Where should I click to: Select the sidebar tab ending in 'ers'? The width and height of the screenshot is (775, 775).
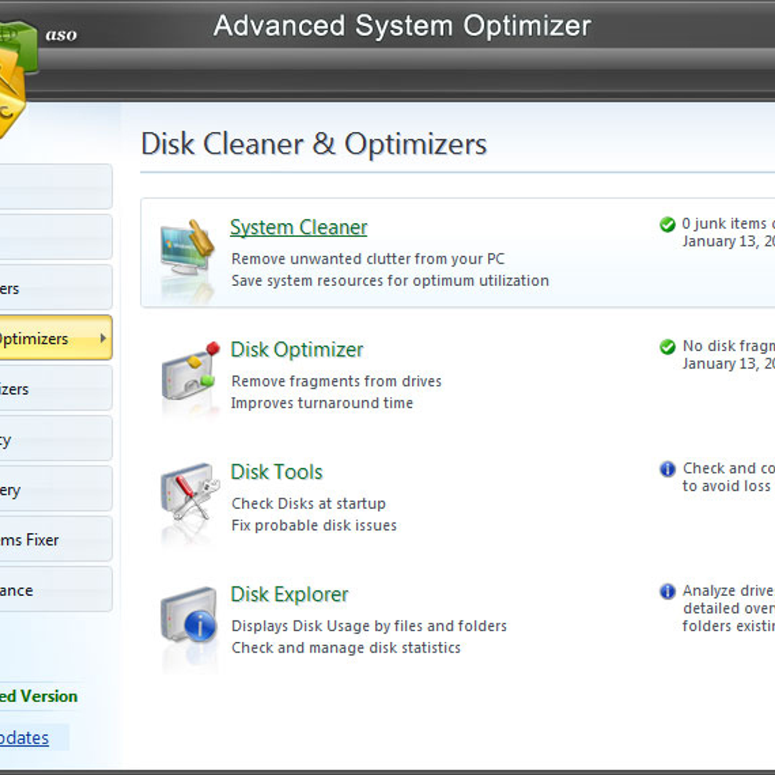coord(56,287)
